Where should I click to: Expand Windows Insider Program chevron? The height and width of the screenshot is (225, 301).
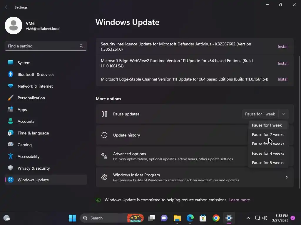tap(286, 177)
